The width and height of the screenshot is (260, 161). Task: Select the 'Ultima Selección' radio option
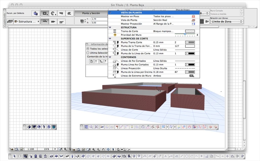pos(88,53)
